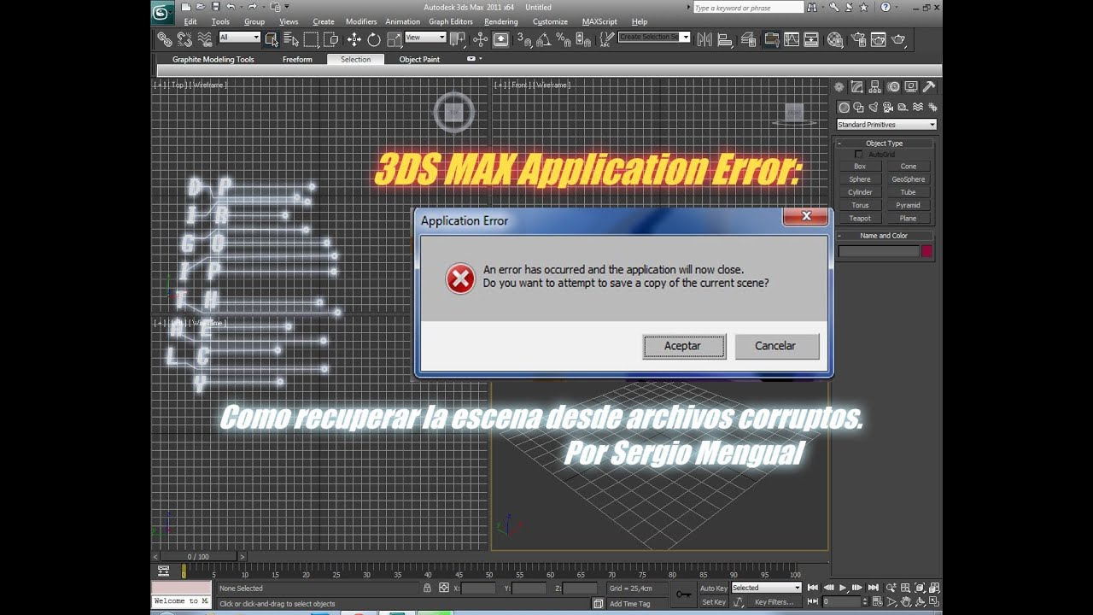
Task: Switch to the Freeform ribbon tab
Action: [297, 60]
